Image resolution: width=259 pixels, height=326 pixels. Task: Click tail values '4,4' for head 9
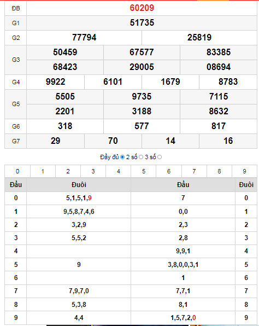pyautogui.click(x=79, y=318)
